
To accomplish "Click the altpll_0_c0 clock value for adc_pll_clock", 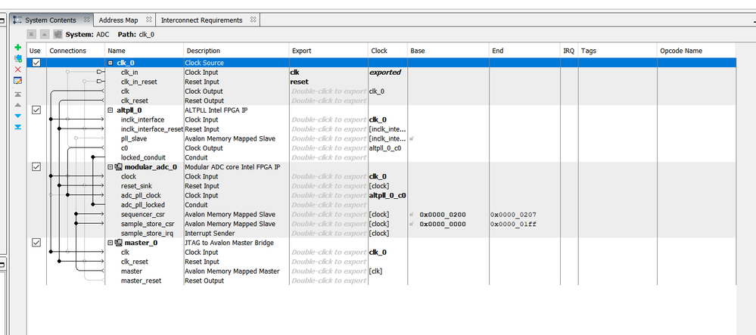I will coord(387,195).
